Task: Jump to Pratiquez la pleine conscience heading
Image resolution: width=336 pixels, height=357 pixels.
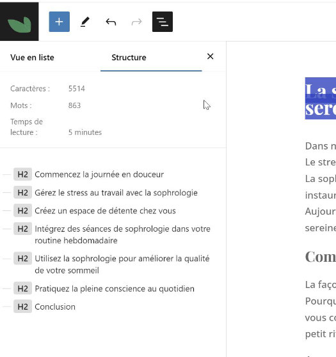Action: click(x=115, y=289)
